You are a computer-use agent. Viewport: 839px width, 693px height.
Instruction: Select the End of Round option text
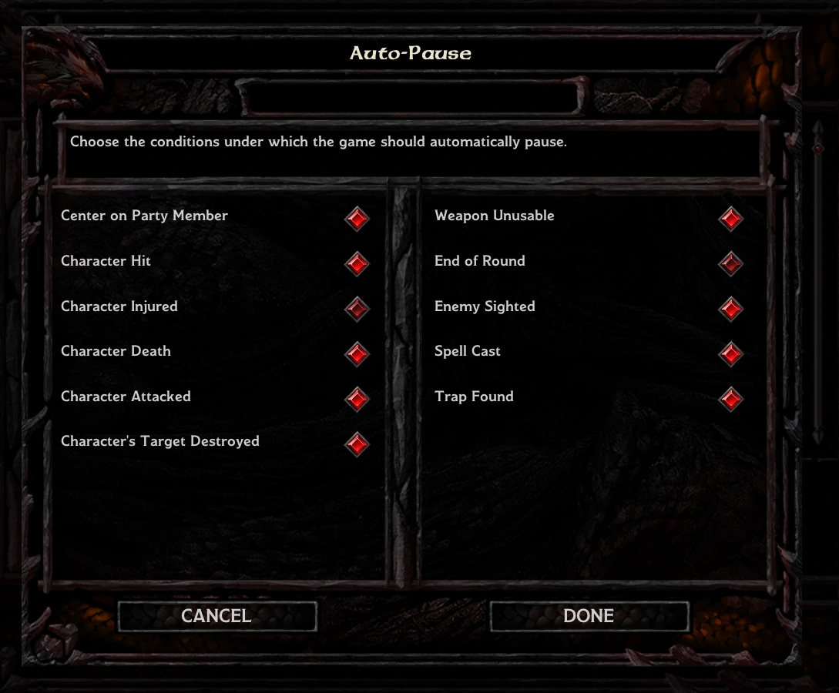coord(480,261)
